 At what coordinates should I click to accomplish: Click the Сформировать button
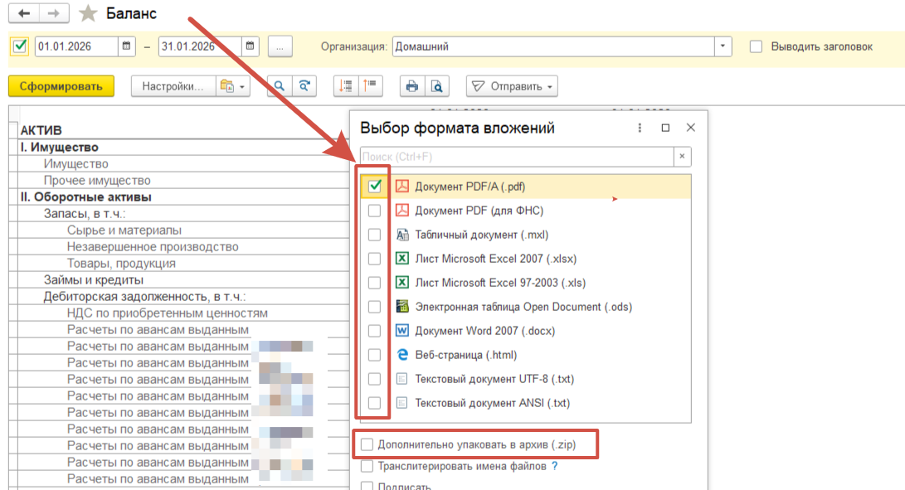click(x=61, y=86)
